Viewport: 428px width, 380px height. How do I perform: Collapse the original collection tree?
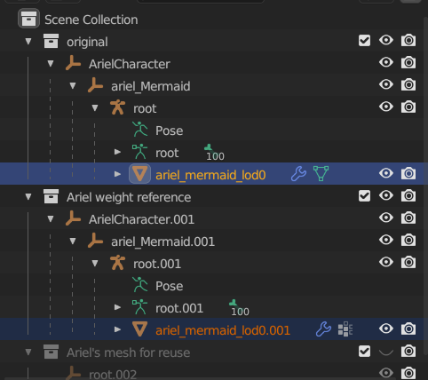click(x=28, y=41)
